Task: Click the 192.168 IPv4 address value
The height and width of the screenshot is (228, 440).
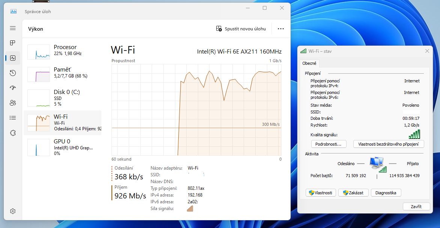Action: coord(195,195)
